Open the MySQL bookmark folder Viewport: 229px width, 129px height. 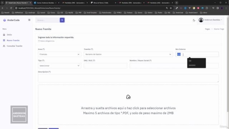[x=69, y=13]
